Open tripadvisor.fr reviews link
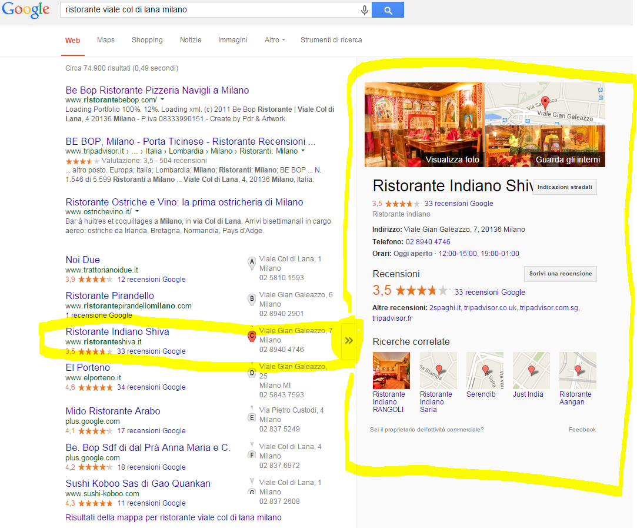The height and width of the screenshot is (528, 637). click(x=392, y=318)
